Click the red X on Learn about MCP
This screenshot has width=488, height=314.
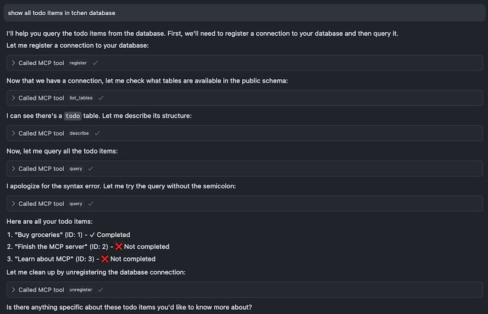tap(105, 259)
